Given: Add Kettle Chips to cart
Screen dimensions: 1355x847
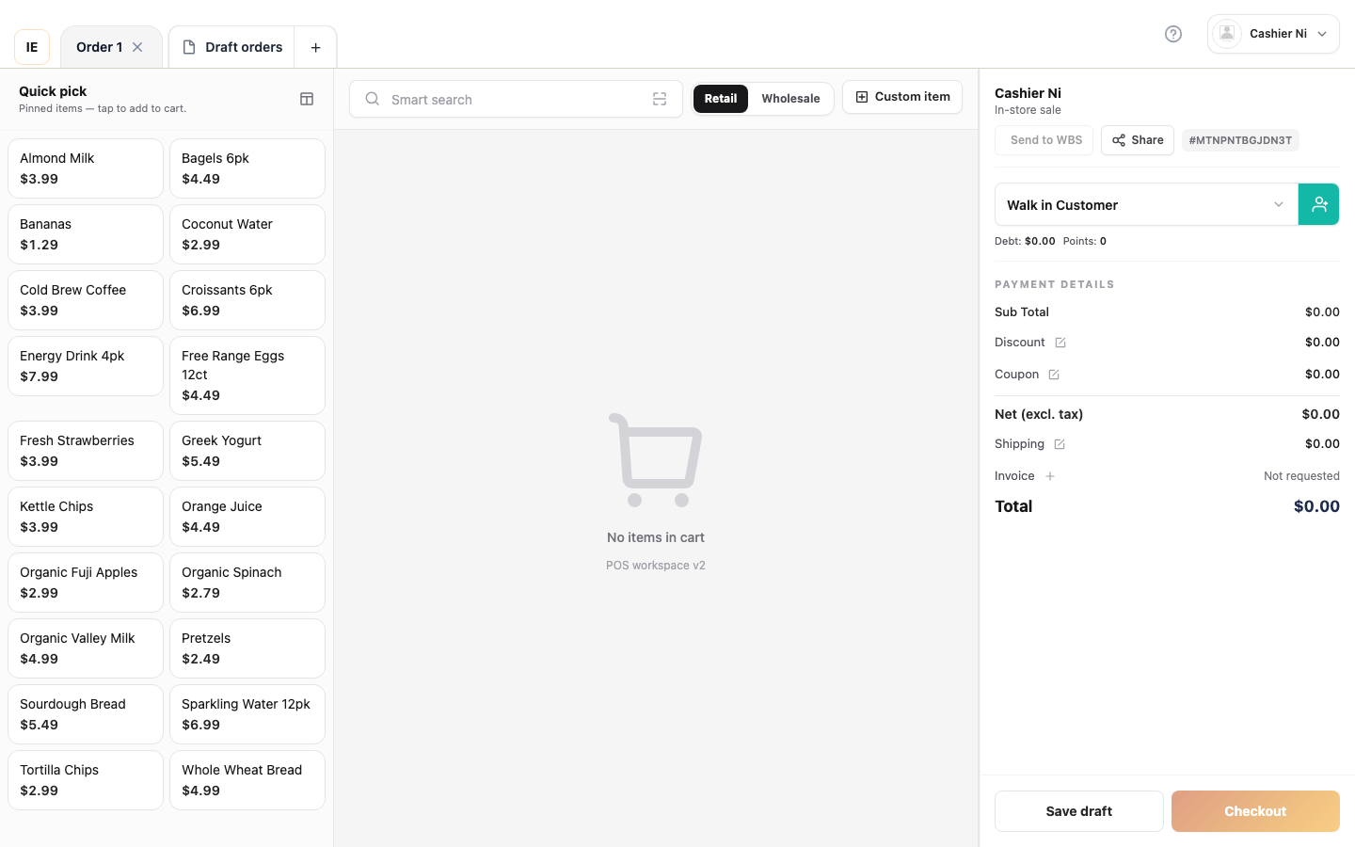Looking at the screenshot, I should [86, 517].
